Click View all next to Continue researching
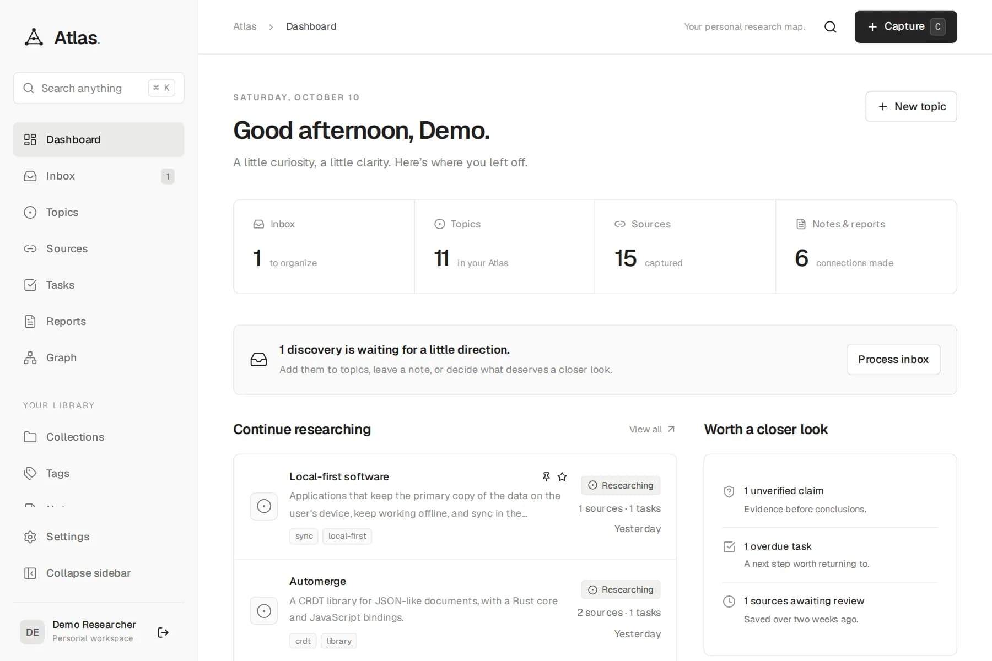This screenshot has width=992, height=661. (652, 429)
